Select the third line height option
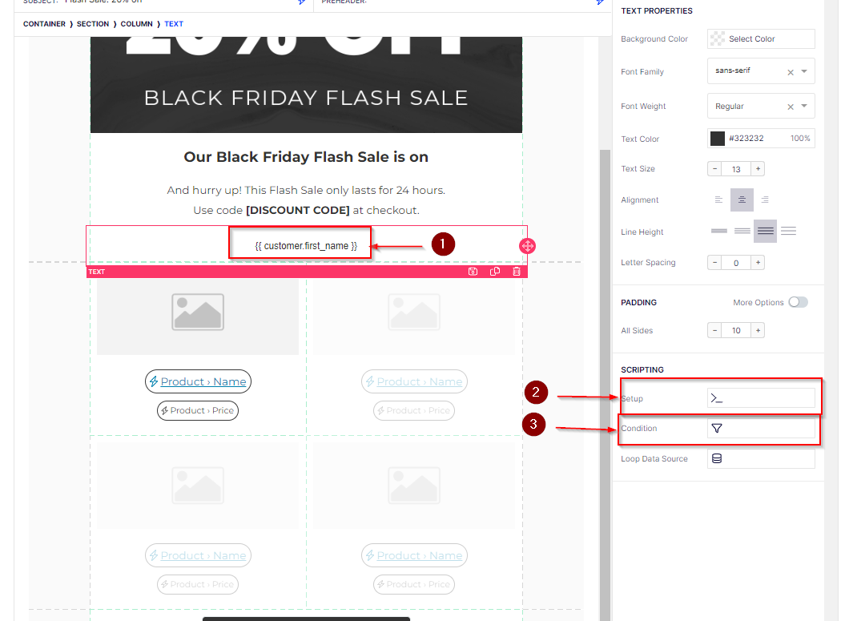 click(x=766, y=232)
